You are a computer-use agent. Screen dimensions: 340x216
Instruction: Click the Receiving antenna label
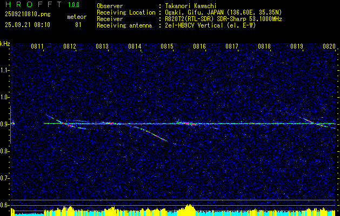pyautogui.click(x=124, y=25)
